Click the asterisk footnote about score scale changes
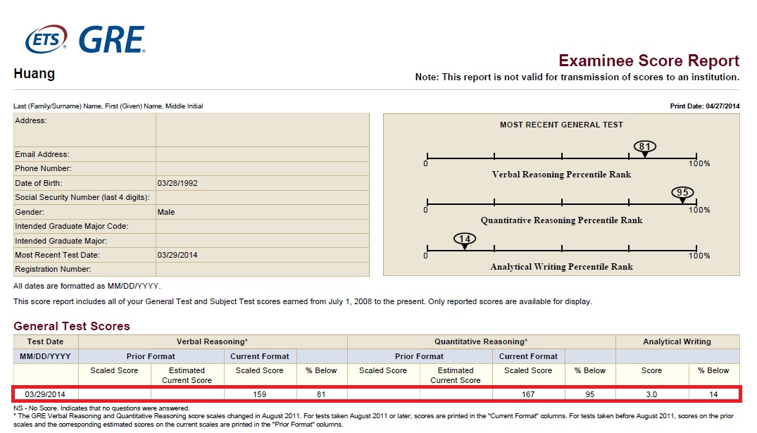The width and height of the screenshot is (757, 433). point(373,420)
